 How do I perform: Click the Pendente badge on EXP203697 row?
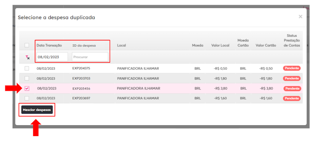pyautogui.click(x=292, y=98)
